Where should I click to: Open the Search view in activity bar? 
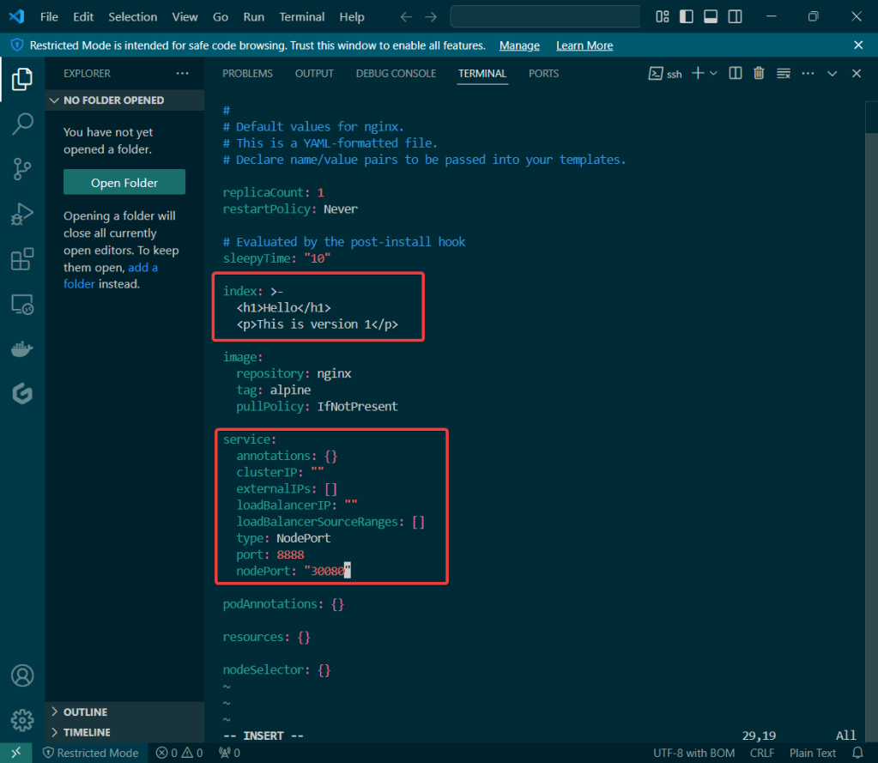(22, 124)
